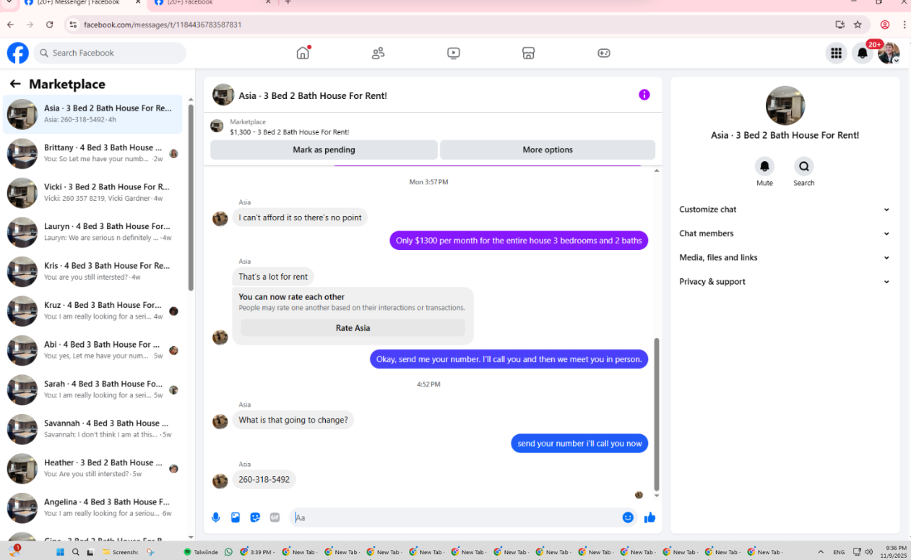This screenshot has width=911, height=560.
Task: Open conversation information purple icon
Action: tap(644, 95)
